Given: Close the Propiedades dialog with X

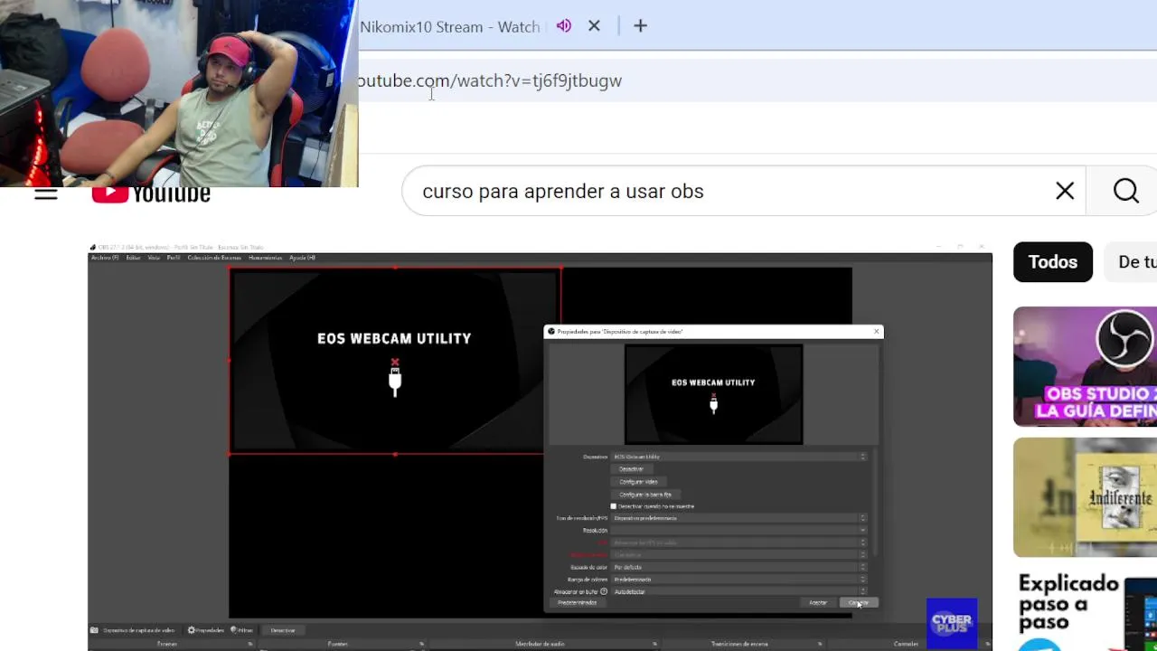Looking at the screenshot, I should [876, 332].
